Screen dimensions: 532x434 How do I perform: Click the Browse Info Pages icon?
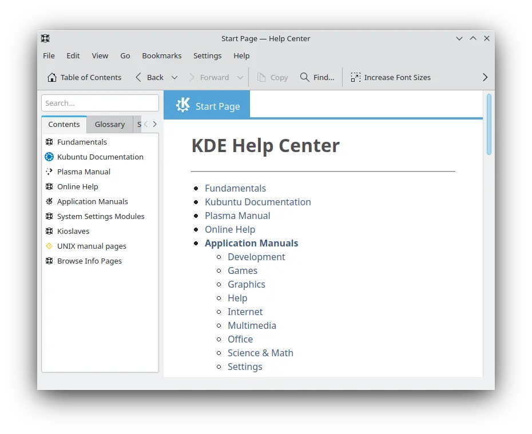click(49, 261)
